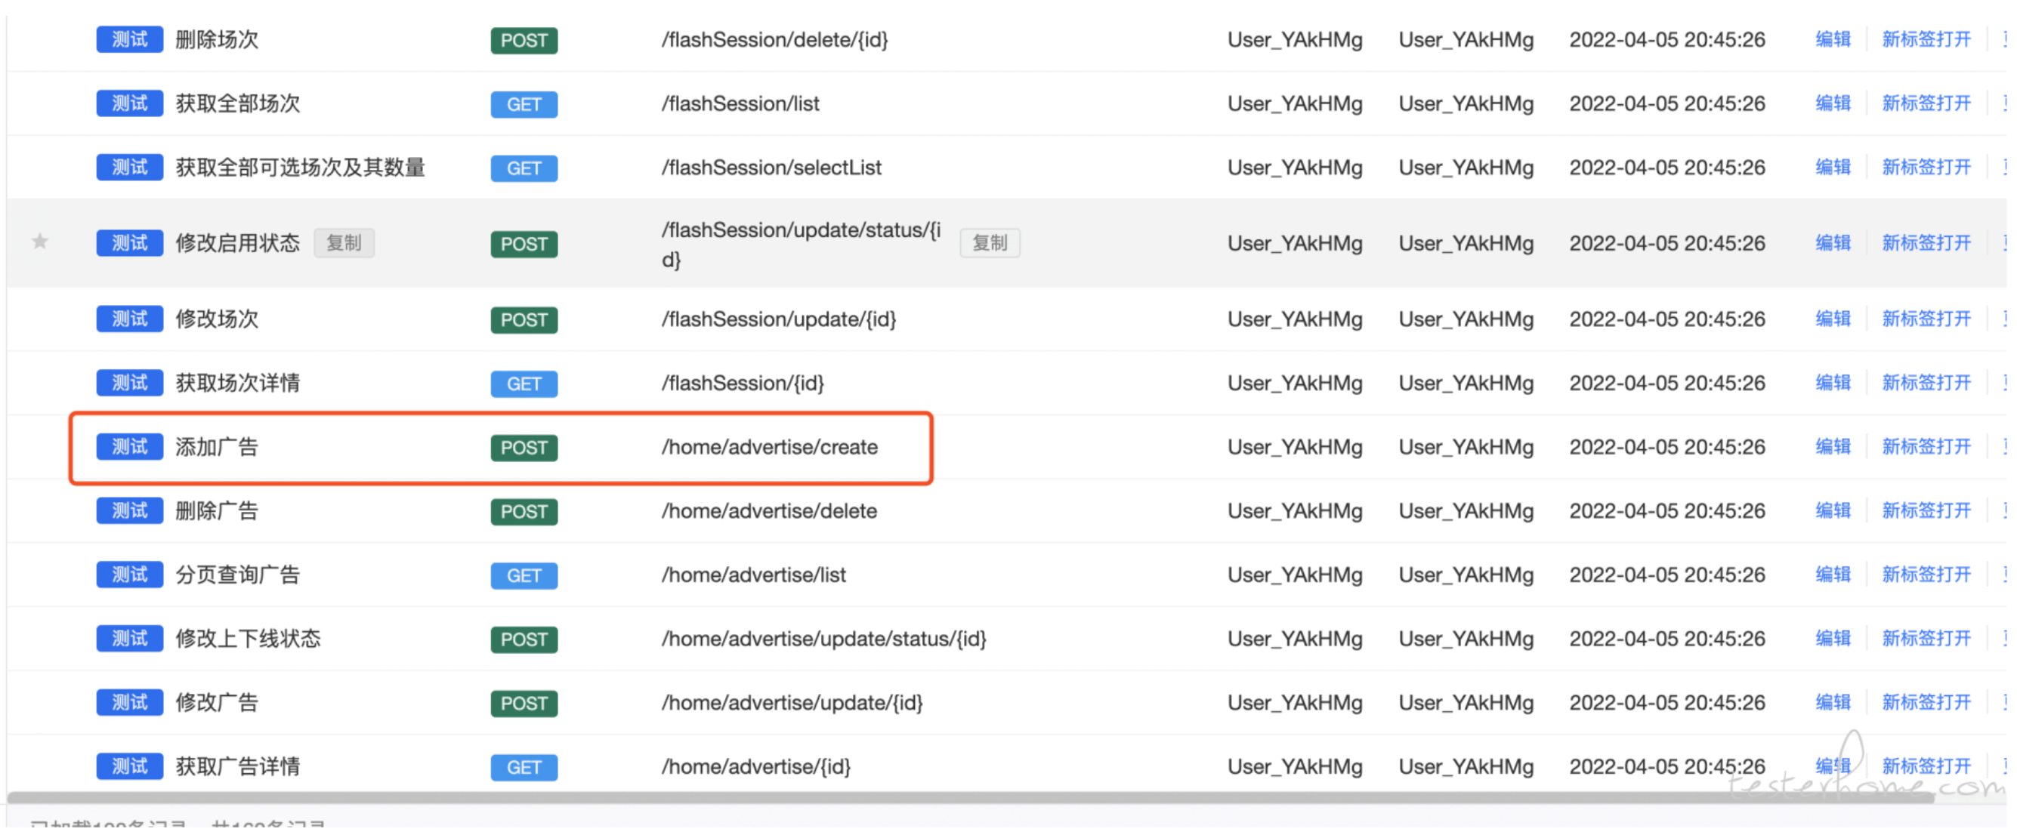Click GET method badge for 分页查询广告
Viewport: 2017px width, 832px height.
coord(524,576)
